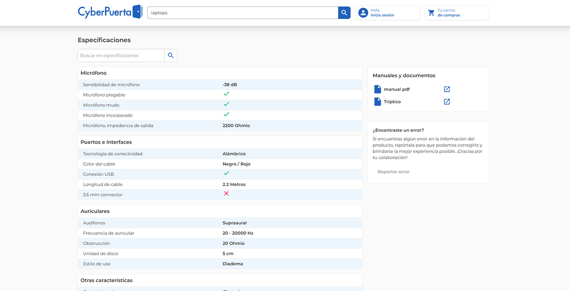Click the Tríptico document file icon

coord(377,102)
